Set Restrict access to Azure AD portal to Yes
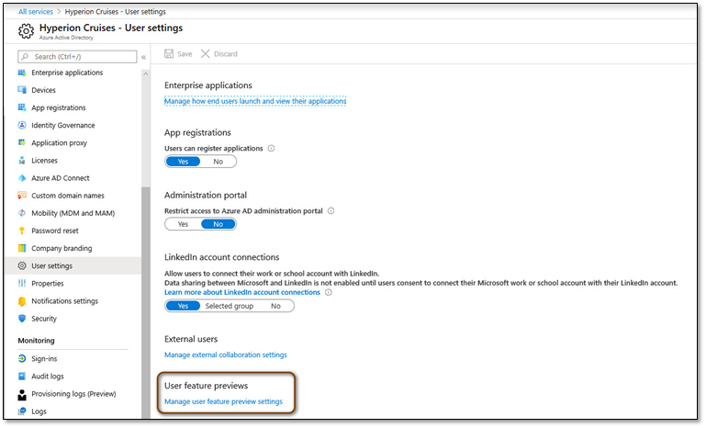 183,224
